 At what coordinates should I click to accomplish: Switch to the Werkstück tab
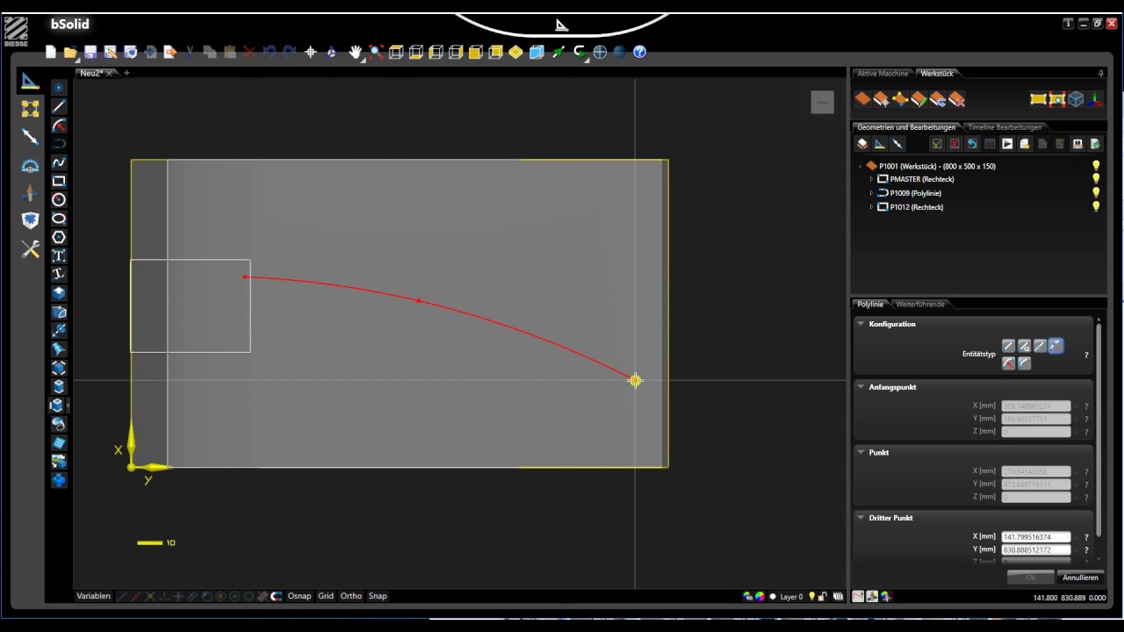tap(937, 74)
